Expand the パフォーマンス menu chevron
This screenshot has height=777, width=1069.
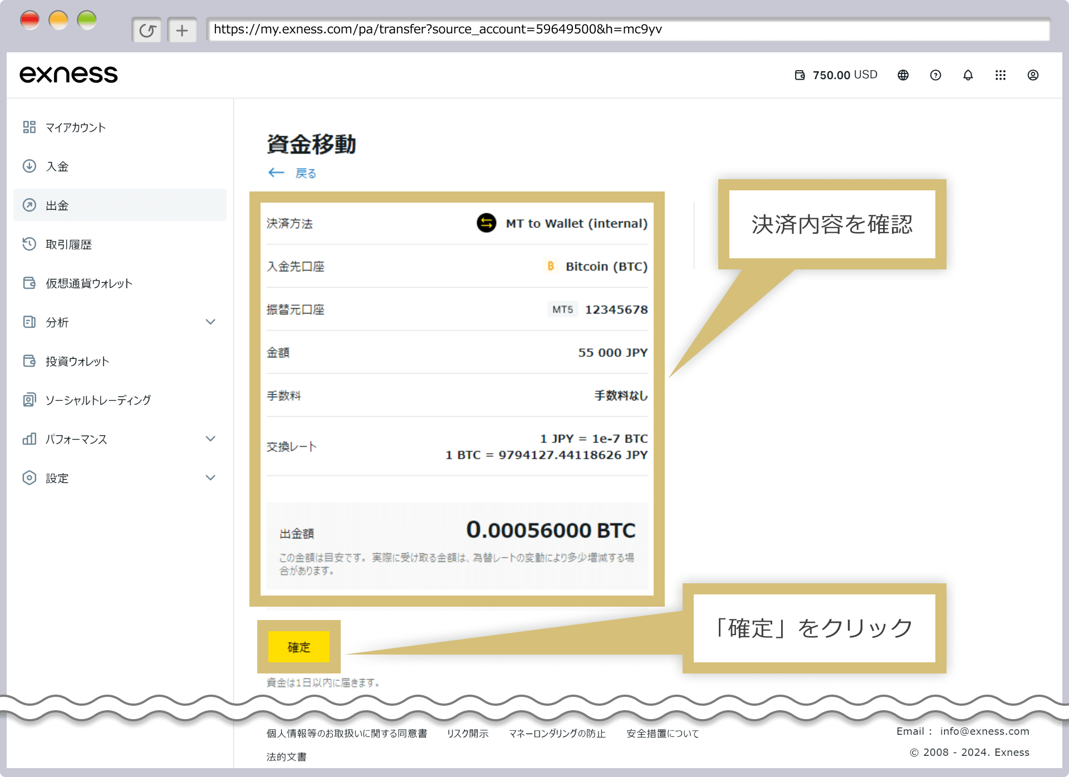[210, 439]
